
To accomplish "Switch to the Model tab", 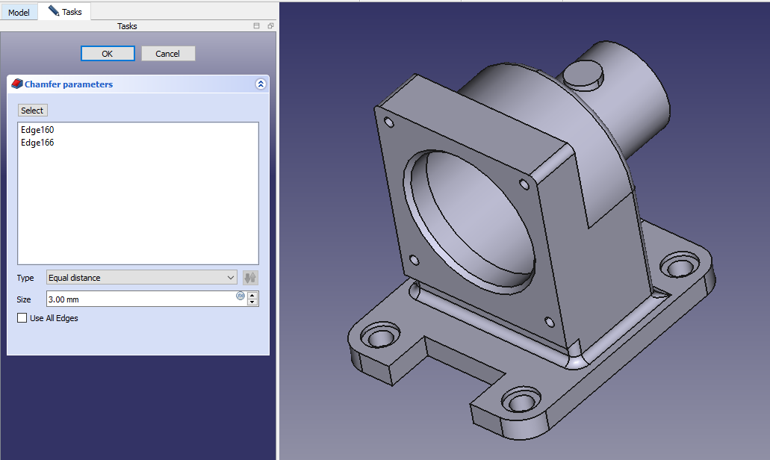I will [x=19, y=13].
